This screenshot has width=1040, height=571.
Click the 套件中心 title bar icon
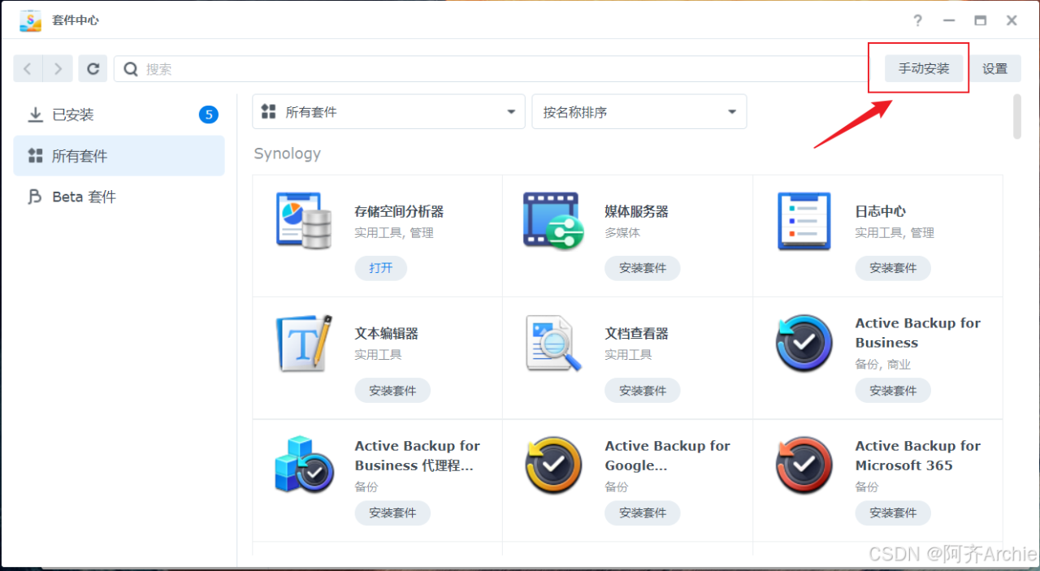[x=30, y=19]
